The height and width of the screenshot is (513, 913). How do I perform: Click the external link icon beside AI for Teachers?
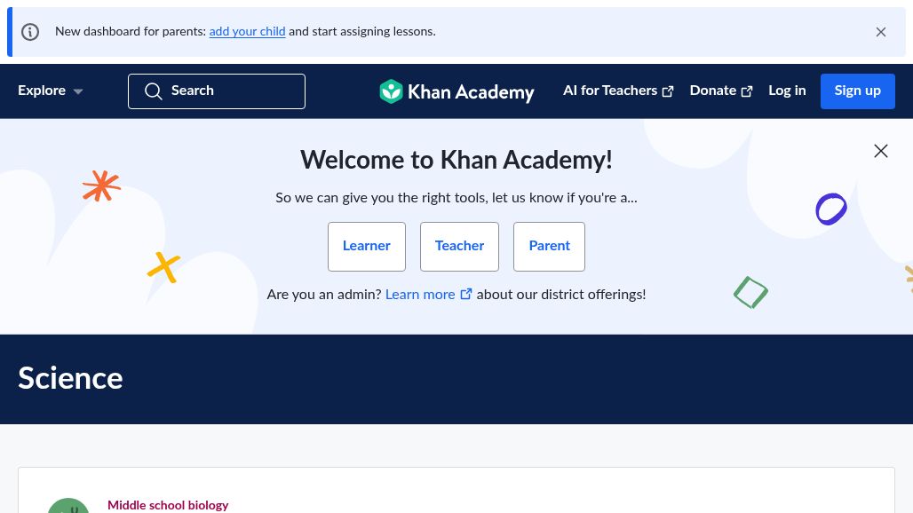click(x=668, y=91)
